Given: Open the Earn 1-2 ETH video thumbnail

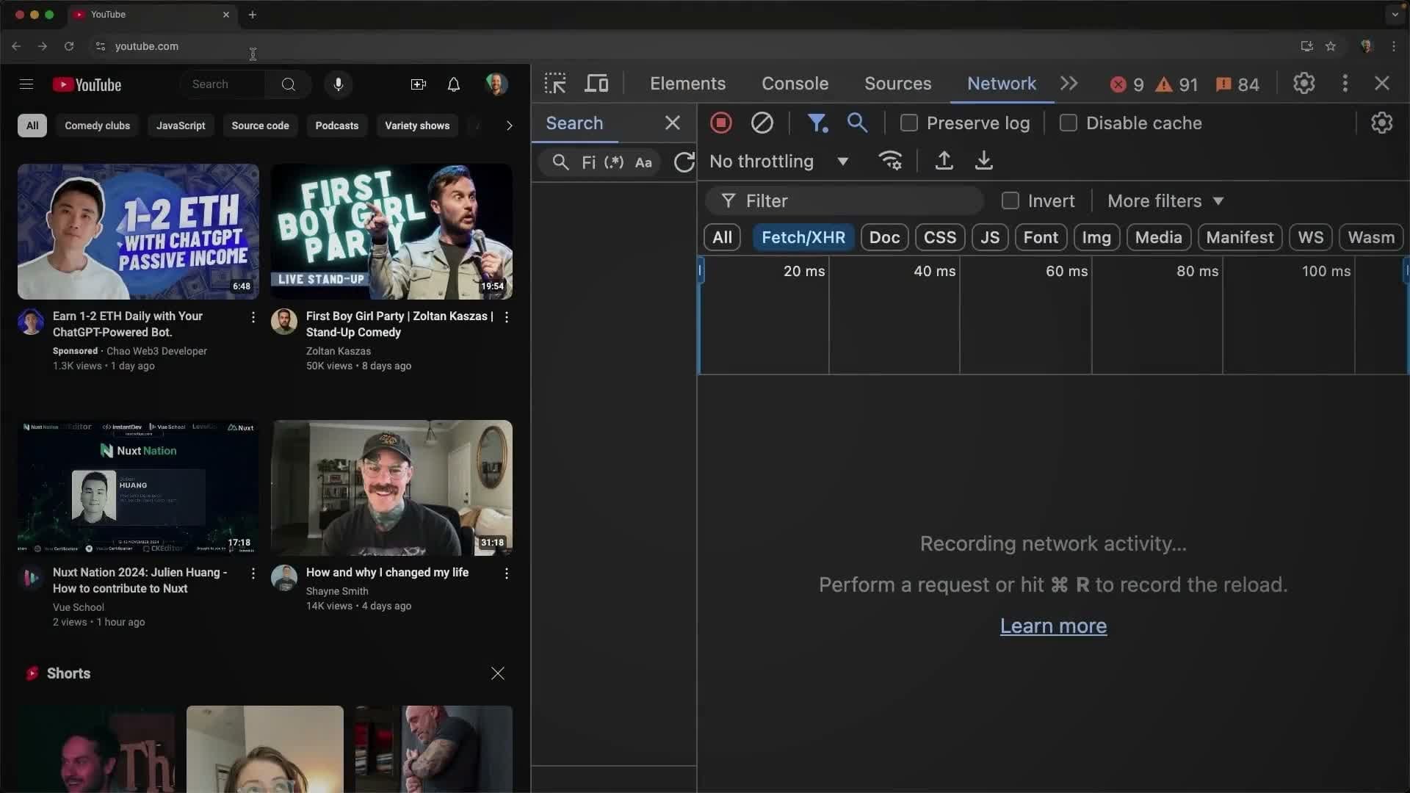Looking at the screenshot, I should (x=138, y=231).
